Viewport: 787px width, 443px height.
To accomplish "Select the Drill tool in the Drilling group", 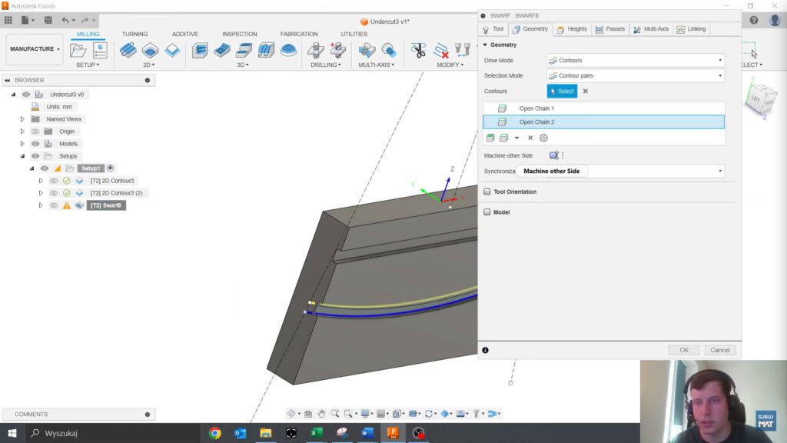I will [x=315, y=50].
